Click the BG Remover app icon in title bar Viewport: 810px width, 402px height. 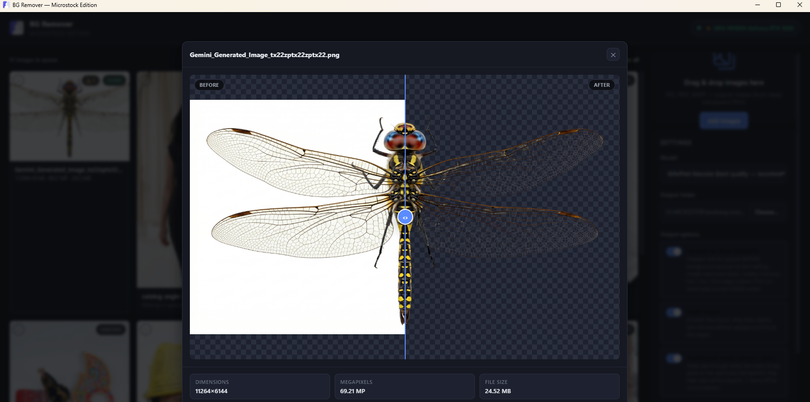[6, 5]
